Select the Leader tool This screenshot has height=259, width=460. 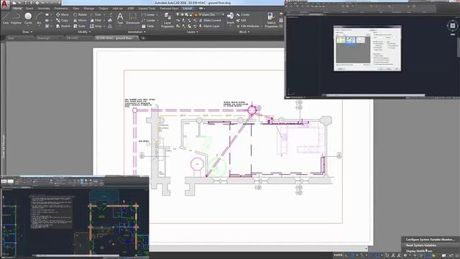point(149,20)
